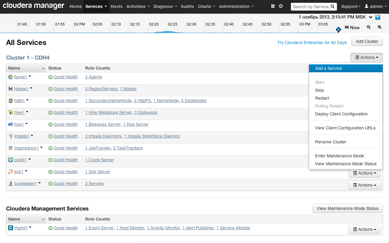Open the 1 NameNode role link
Image resolution: width=389 pixels, height=243 pixels.
tap(166, 101)
